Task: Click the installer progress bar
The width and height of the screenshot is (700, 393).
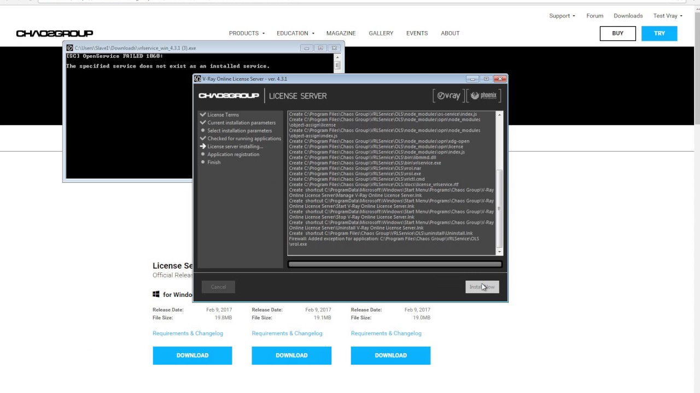Action: (x=394, y=264)
